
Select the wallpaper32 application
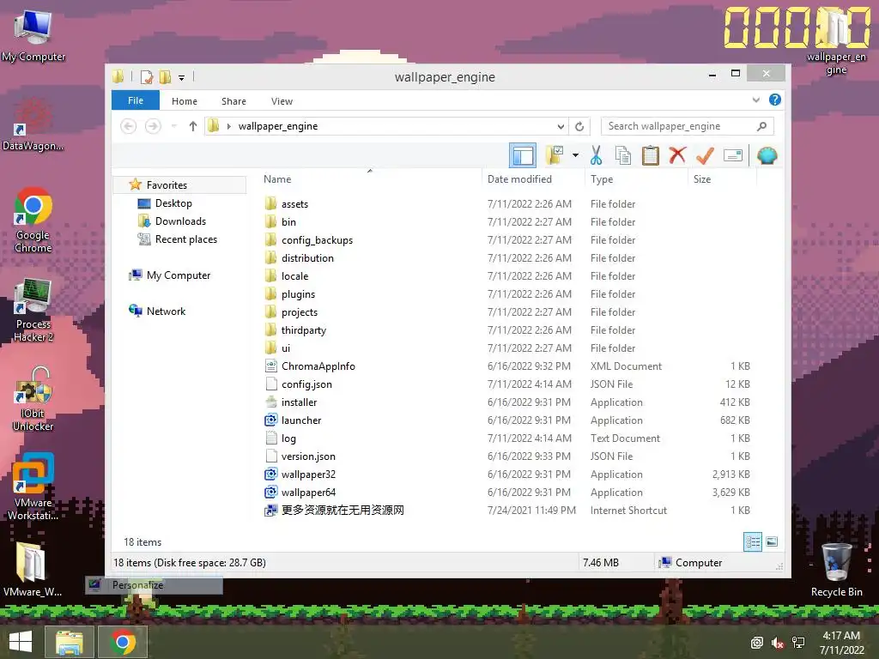point(308,474)
